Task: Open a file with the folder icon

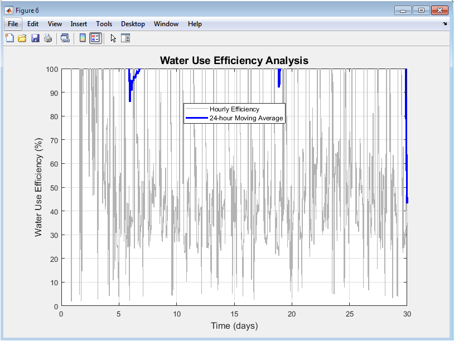Action: [22, 38]
